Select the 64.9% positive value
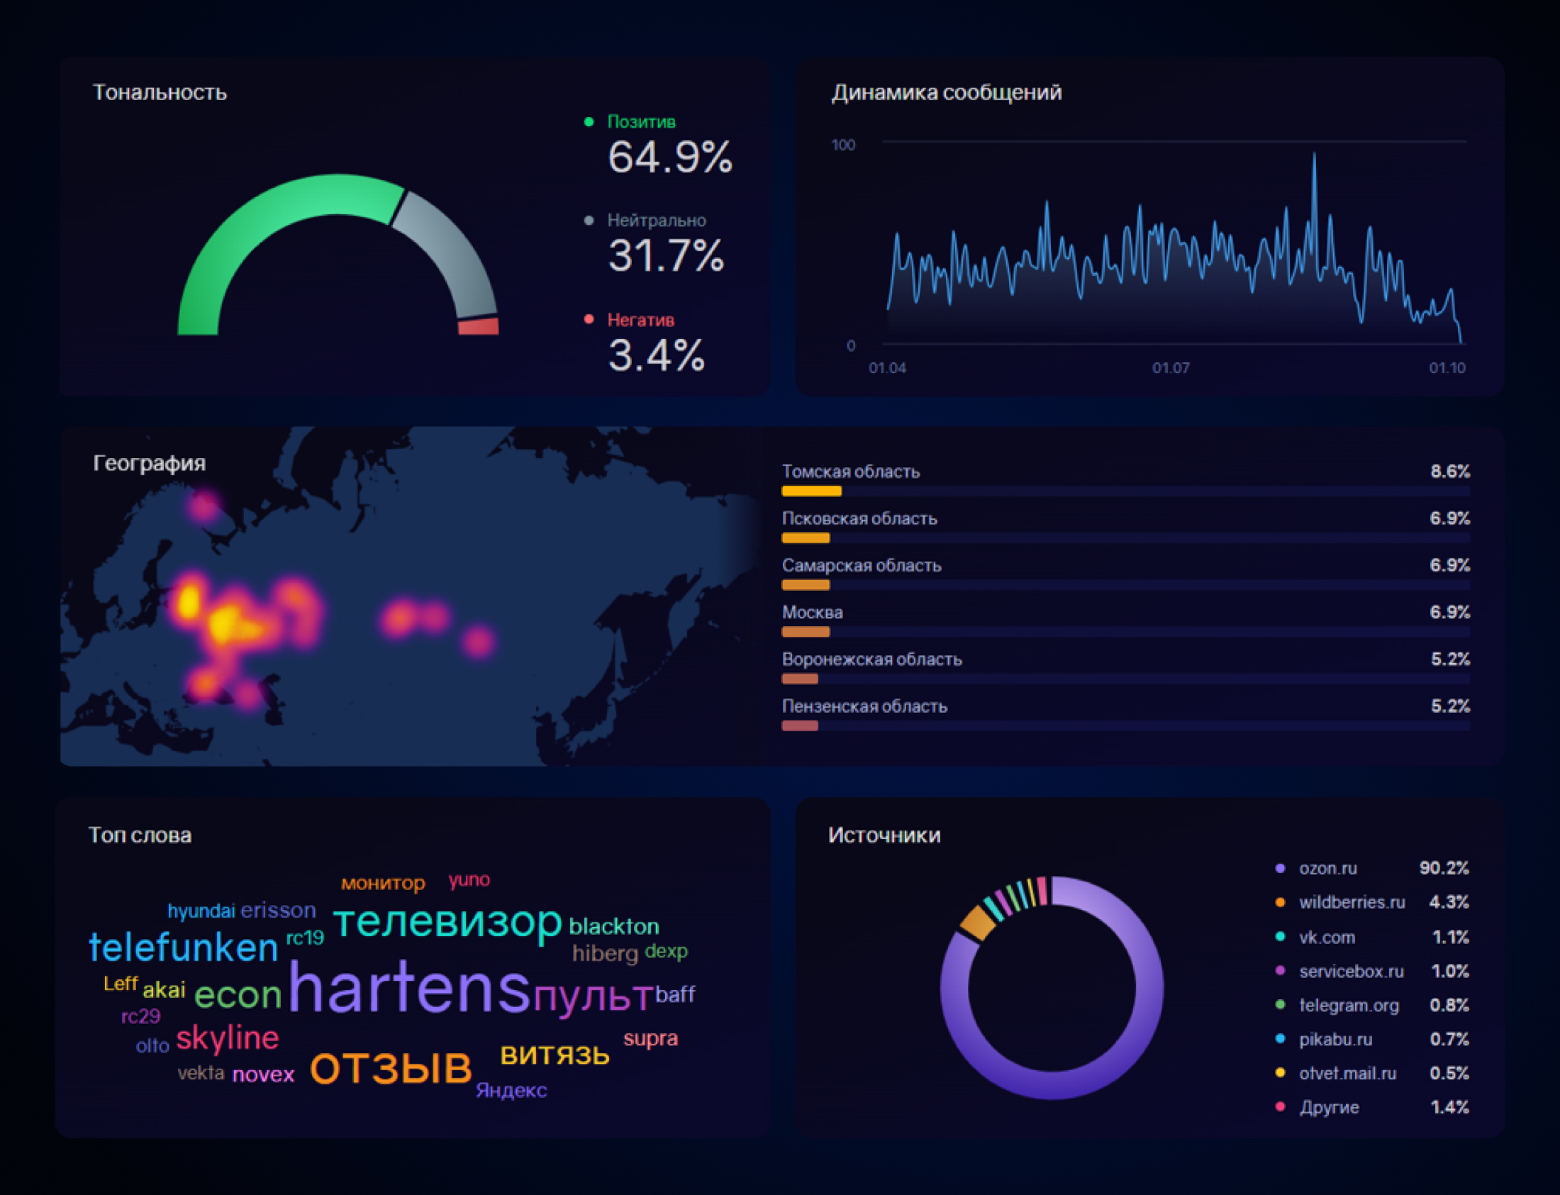Image resolution: width=1560 pixels, height=1195 pixels. click(670, 157)
